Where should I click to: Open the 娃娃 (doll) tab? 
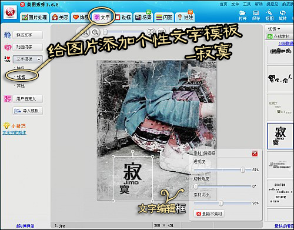pyautogui.click(x=185, y=17)
